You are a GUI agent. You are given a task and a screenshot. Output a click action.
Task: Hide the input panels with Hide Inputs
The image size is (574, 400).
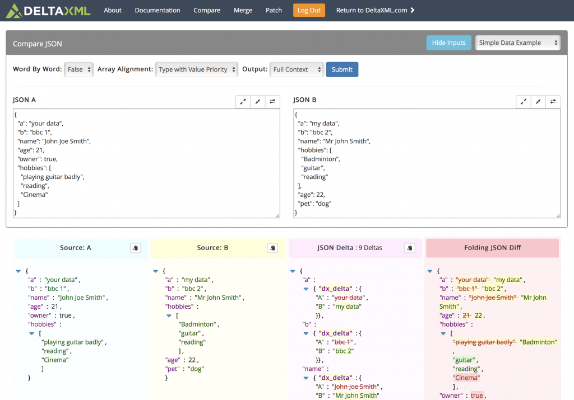pos(448,43)
